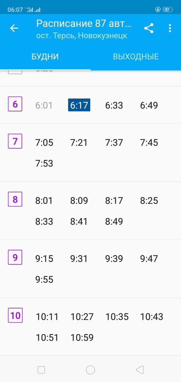This screenshot has height=382, width=181.
Task: Tap Android home circle button
Action: 90,370
